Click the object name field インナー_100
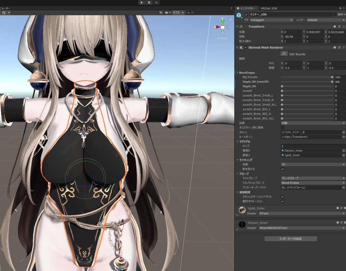 tap(291, 14)
